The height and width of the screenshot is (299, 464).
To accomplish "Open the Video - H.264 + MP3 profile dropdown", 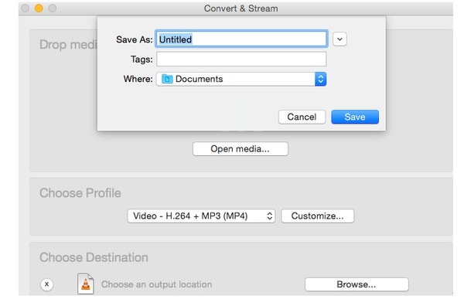I will tap(201, 216).
